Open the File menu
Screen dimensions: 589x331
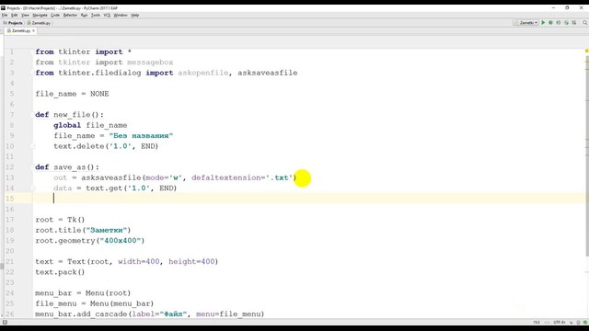pos(5,15)
